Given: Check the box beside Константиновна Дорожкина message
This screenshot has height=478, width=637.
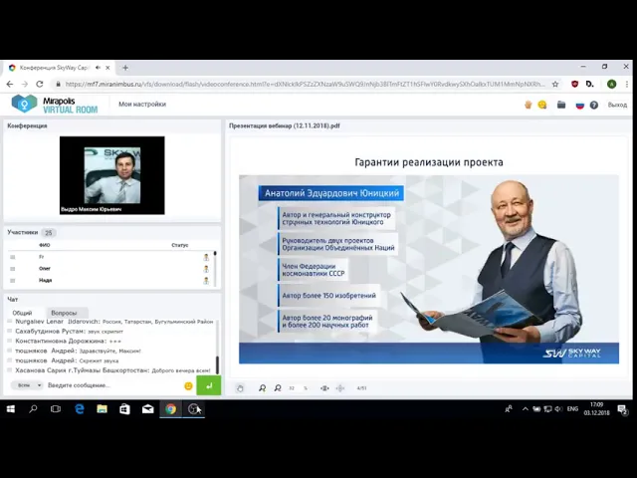Looking at the screenshot, I should pyautogui.click(x=10, y=341).
